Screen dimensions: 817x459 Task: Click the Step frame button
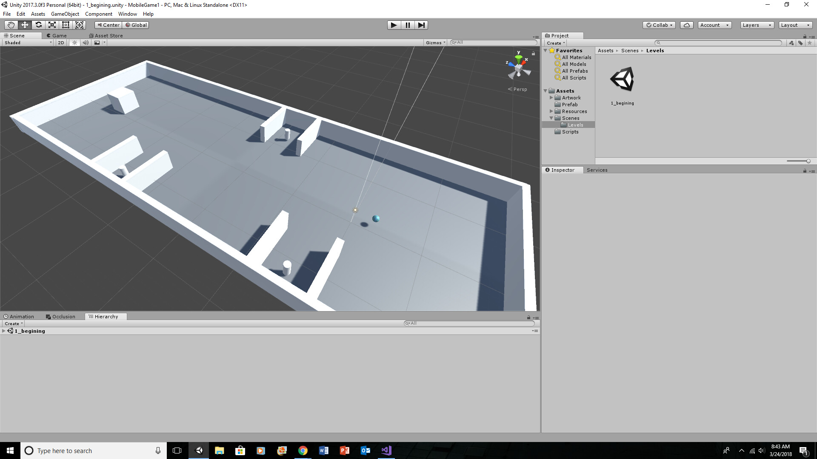[421, 25]
